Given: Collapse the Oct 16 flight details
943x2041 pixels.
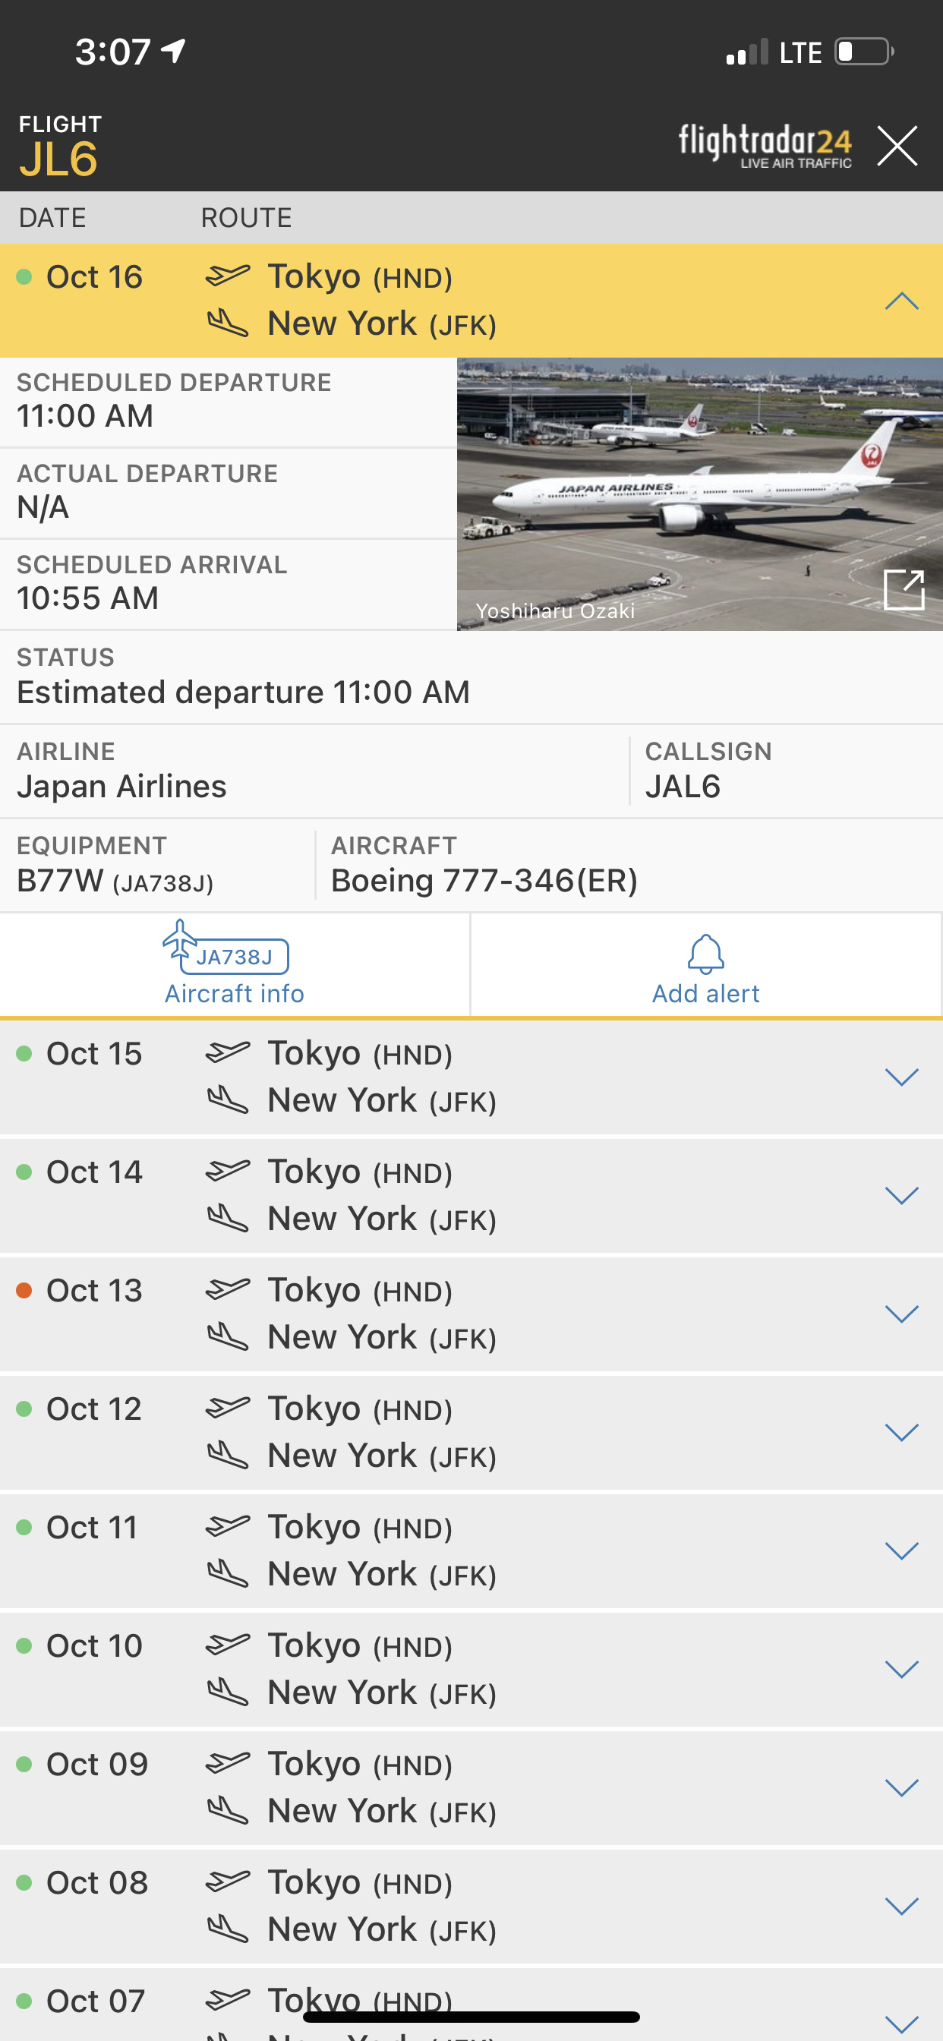Looking at the screenshot, I should [901, 301].
